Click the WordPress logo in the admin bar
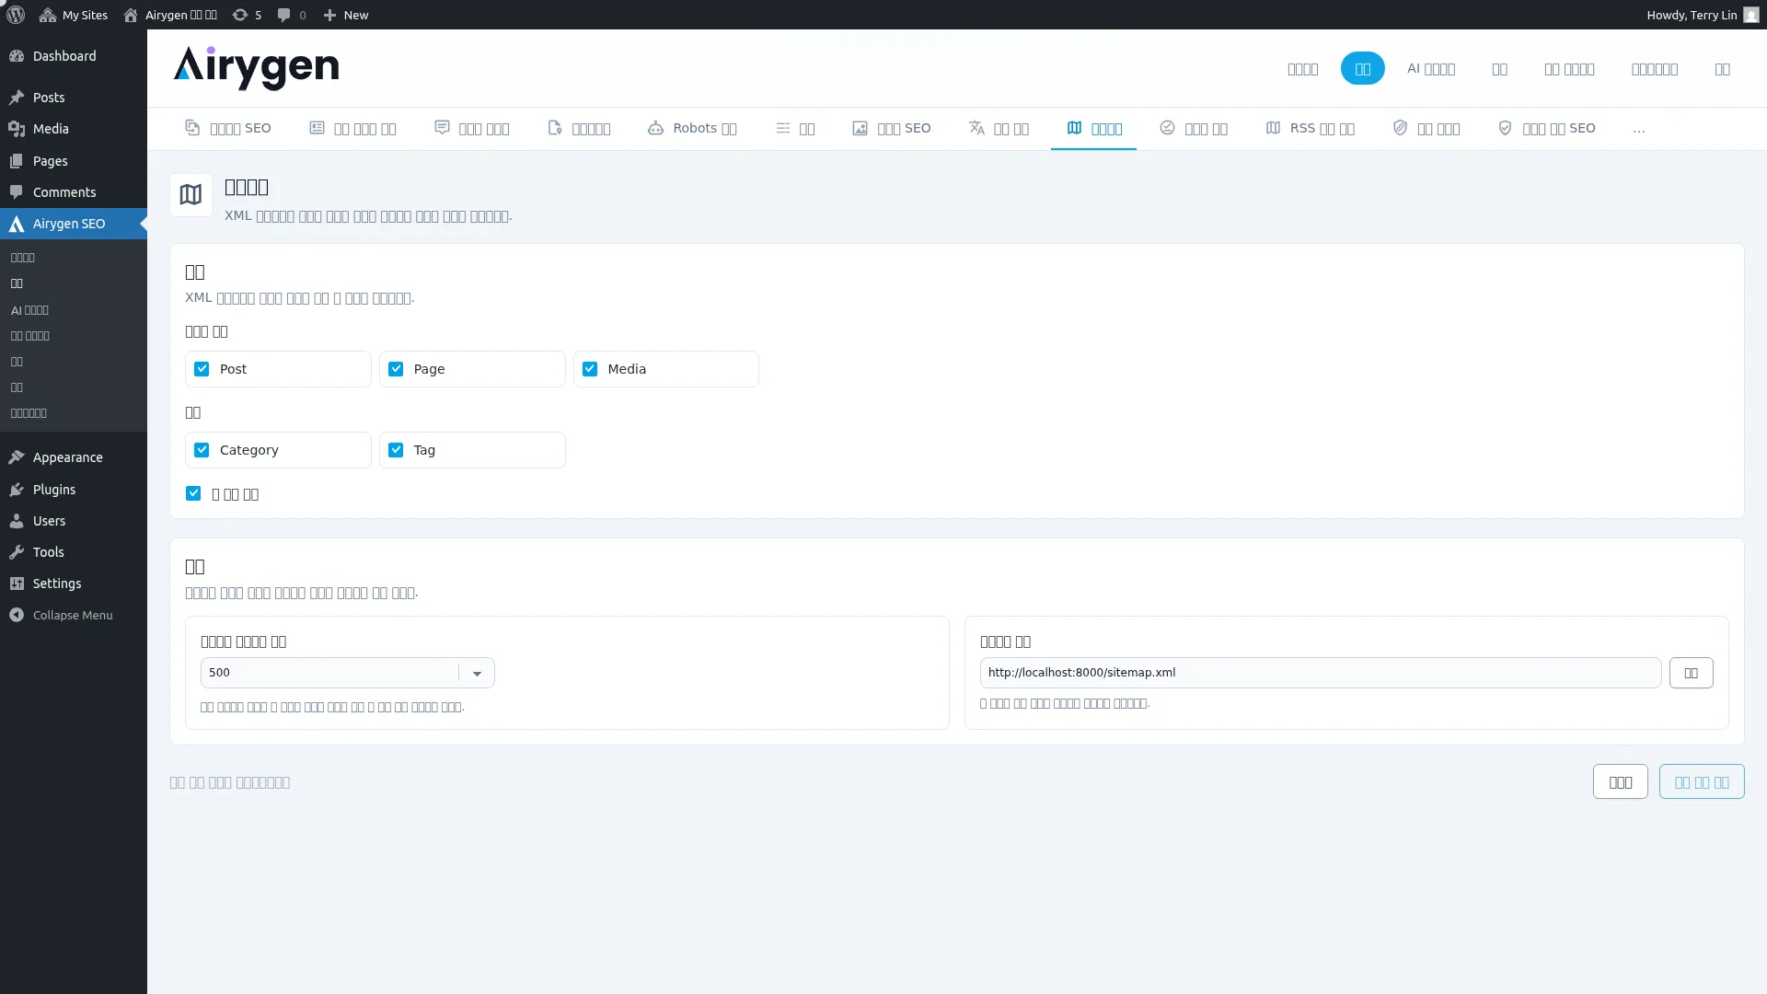The image size is (1767, 994). click(x=16, y=15)
